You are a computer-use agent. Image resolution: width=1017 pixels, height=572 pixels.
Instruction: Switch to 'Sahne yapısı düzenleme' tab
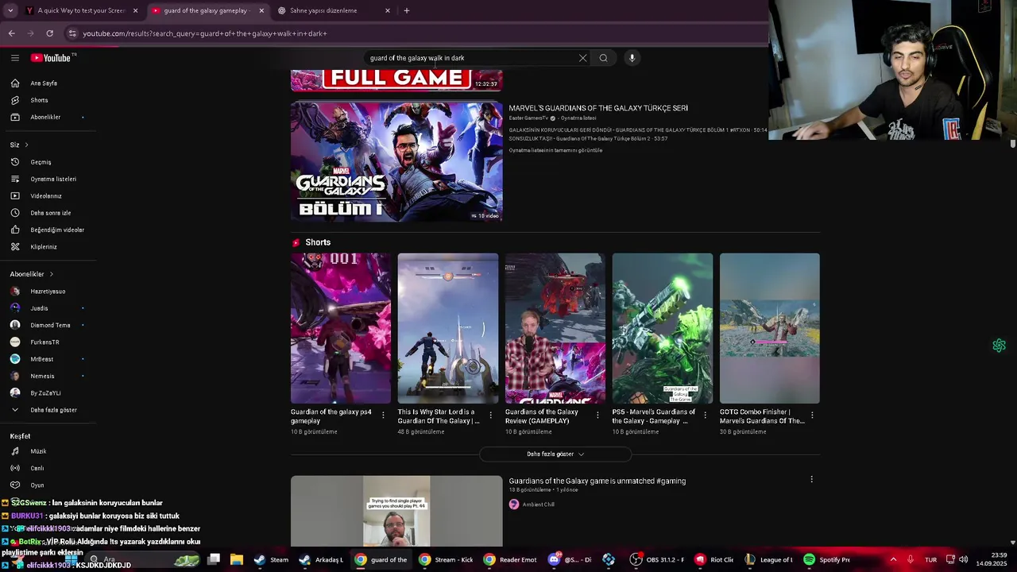click(334, 10)
